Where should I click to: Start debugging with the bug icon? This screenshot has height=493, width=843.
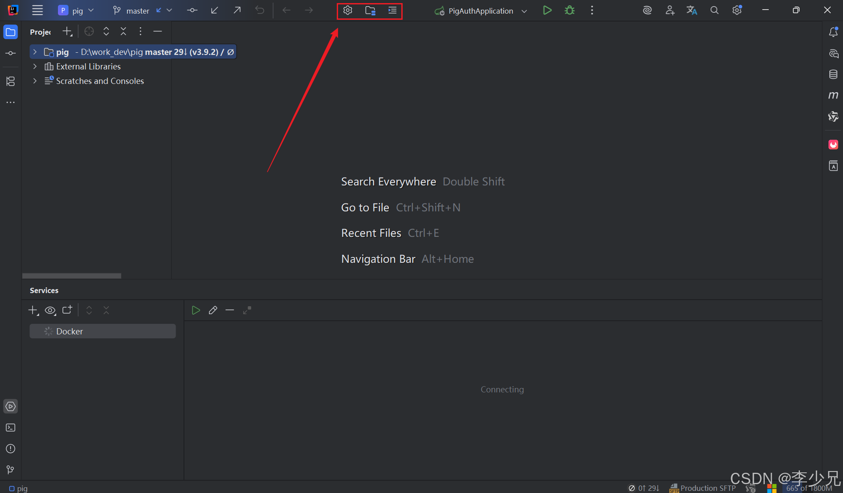[x=569, y=11]
